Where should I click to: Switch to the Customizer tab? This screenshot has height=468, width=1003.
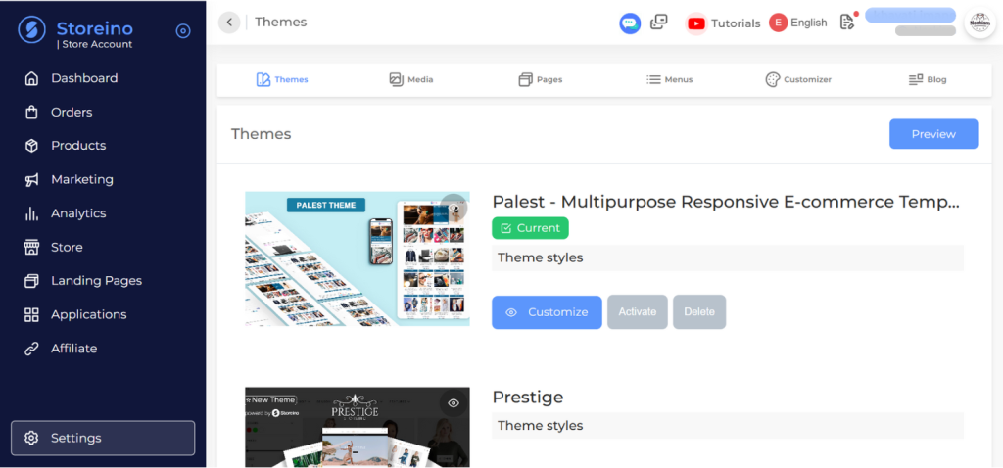[798, 80]
